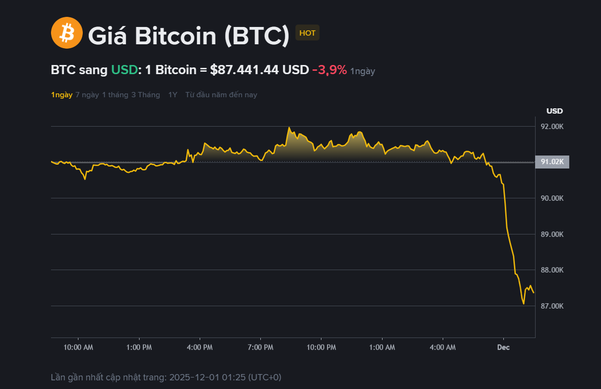Click the Dec date axis marker
This screenshot has height=389, width=601.
[503, 347]
